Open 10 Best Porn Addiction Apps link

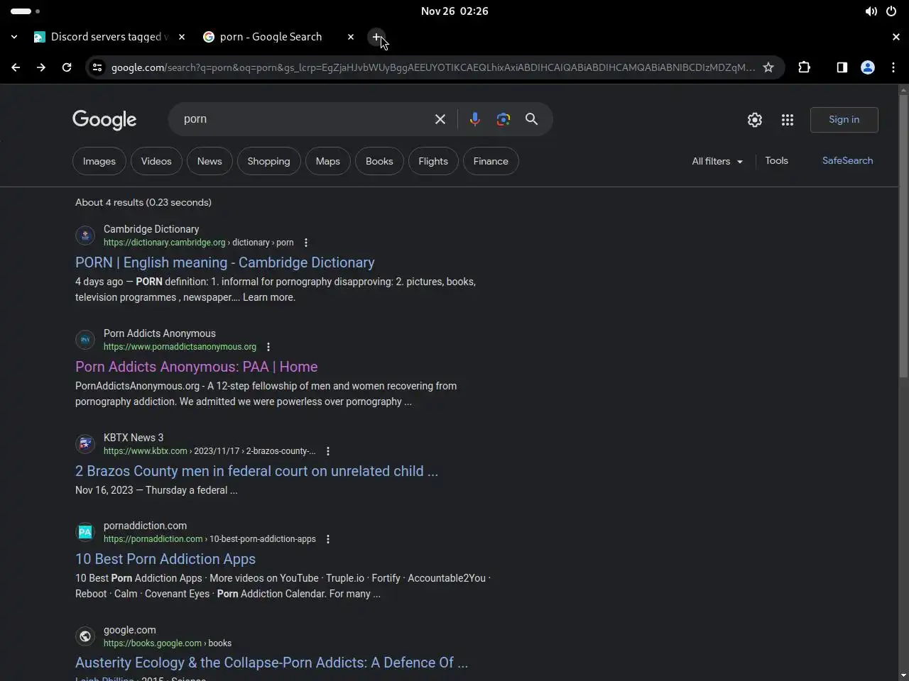point(165,559)
